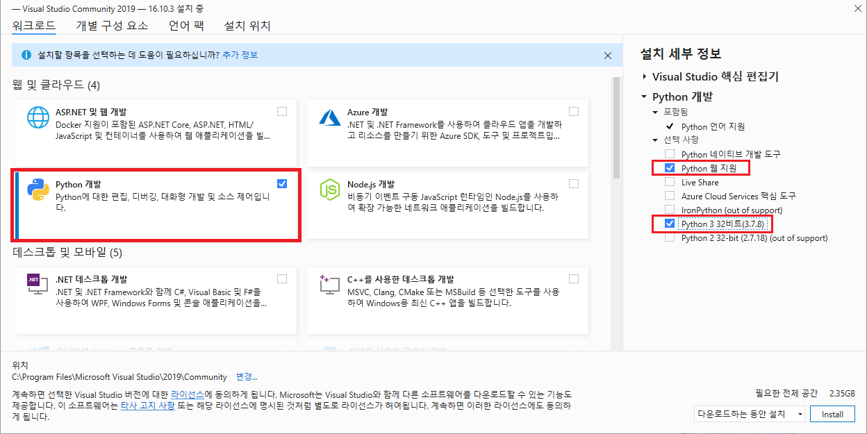The width and height of the screenshot is (867, 434).
Task: Click the Python 언어 지원 included item
Action: point(713,126)
